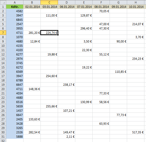Select customer number 5888 cell
The width and height of the screenshot is (146, 142).
(x=15, y=137)
